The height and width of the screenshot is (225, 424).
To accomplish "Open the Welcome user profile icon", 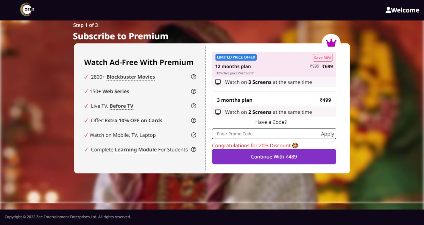I will click(x=388, y=10).
